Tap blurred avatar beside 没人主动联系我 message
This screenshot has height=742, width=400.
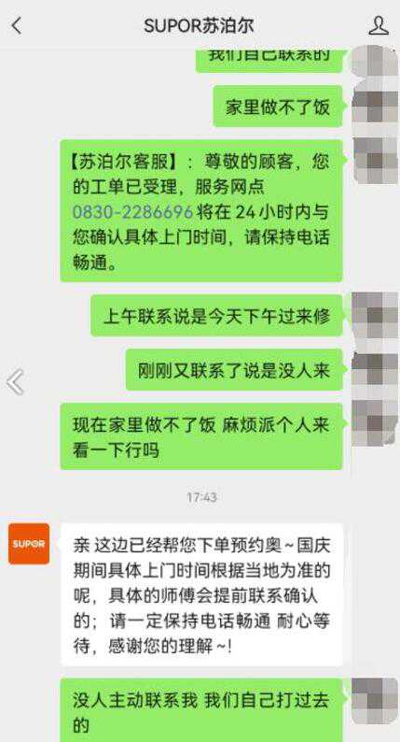click(x=376, y=700)
